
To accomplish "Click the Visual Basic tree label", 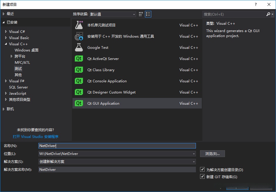I will 19,38.
